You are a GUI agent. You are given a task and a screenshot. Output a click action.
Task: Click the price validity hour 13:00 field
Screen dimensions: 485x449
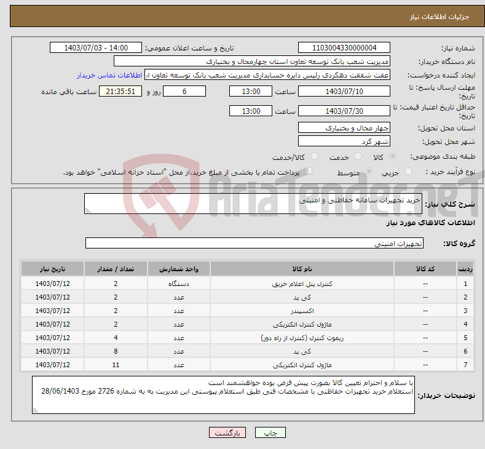tap(251, 111)
